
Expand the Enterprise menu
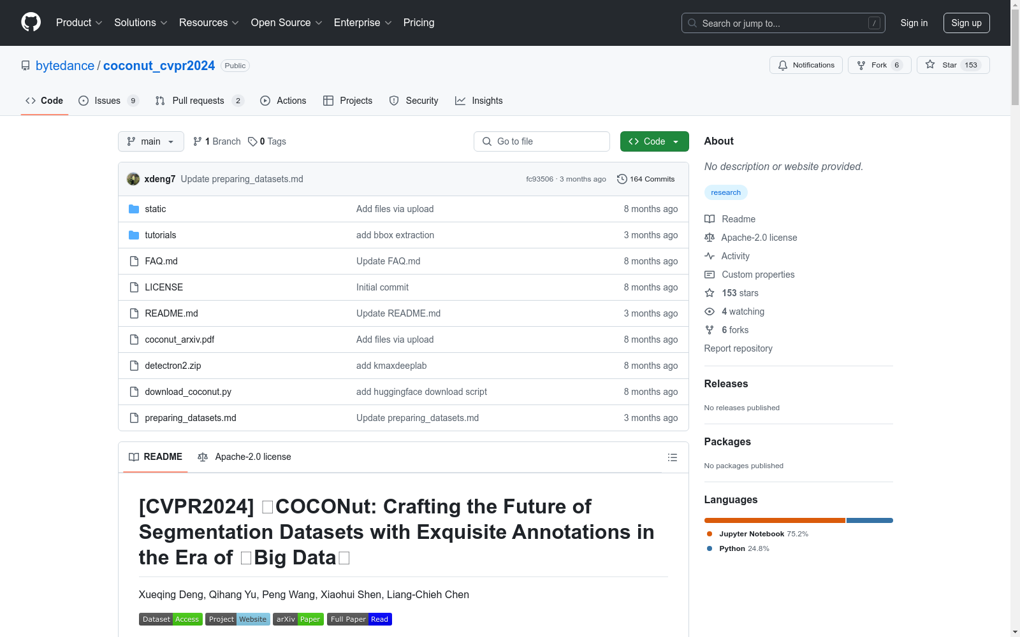coord(363,23)
